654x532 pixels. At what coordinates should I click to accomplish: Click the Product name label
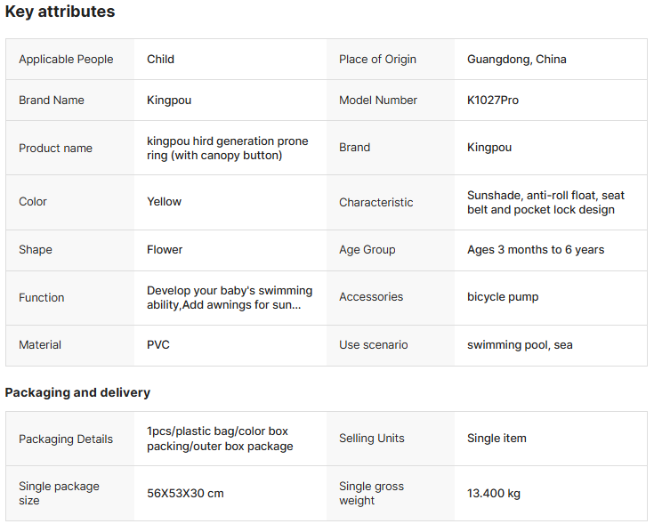tap(55, 149)
